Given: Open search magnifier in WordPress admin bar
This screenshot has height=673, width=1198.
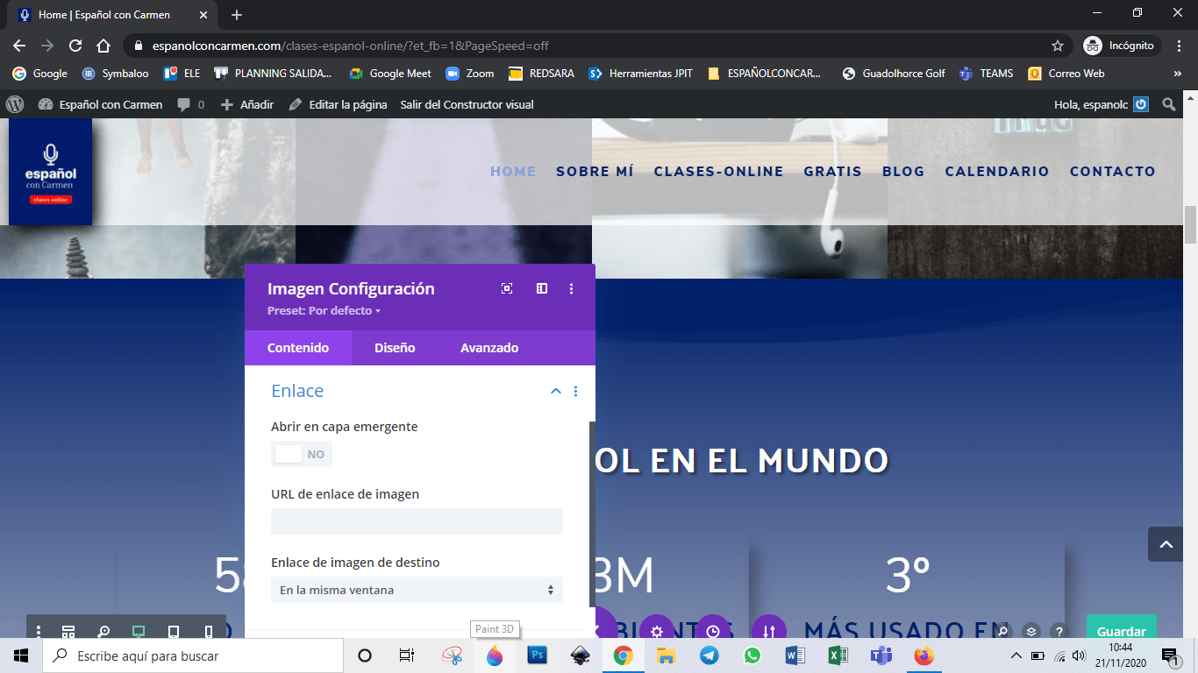Looking at the screenshot, I should pos(1169,104).
